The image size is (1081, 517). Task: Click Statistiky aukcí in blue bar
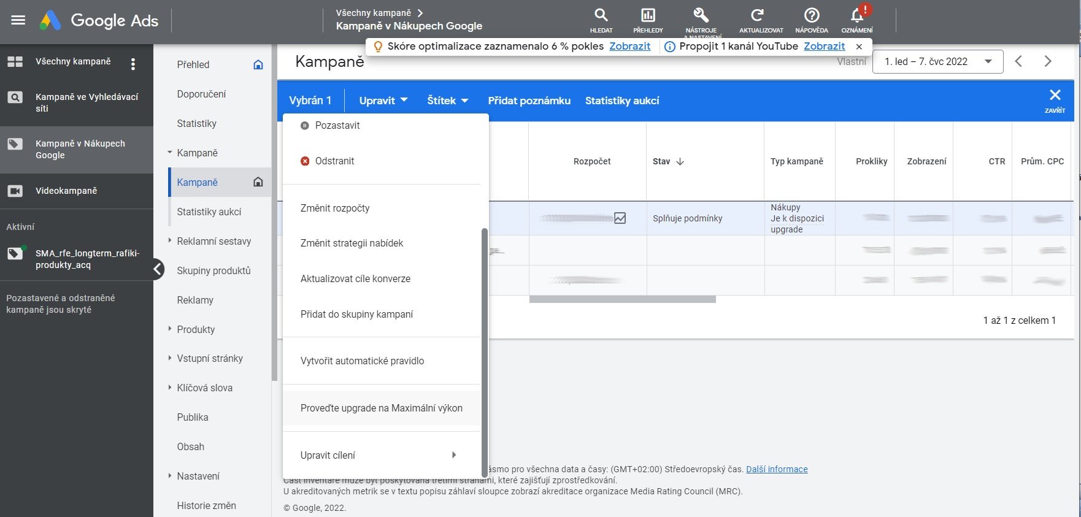click(622, 101)
